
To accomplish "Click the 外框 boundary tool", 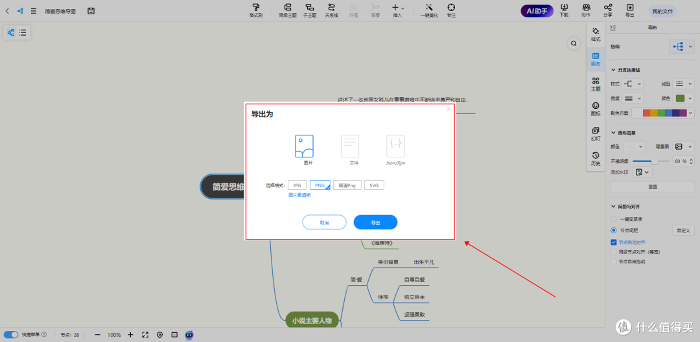I will [x=354, y=10].
